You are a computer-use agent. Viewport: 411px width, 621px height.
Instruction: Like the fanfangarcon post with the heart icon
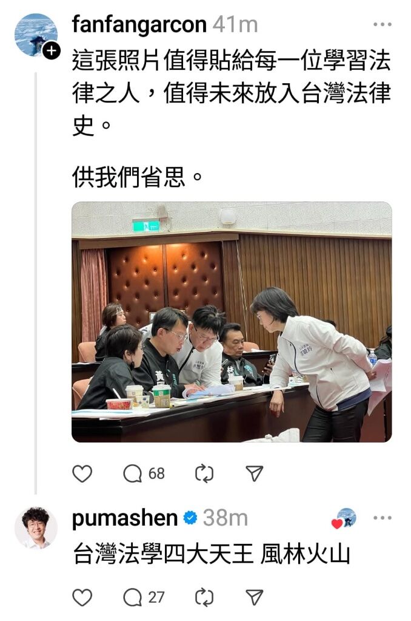coord(82,473)
